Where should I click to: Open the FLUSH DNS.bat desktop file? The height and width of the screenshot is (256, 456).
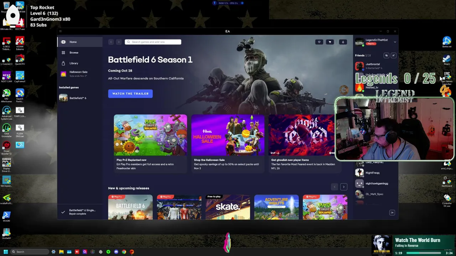click(20, 131)
